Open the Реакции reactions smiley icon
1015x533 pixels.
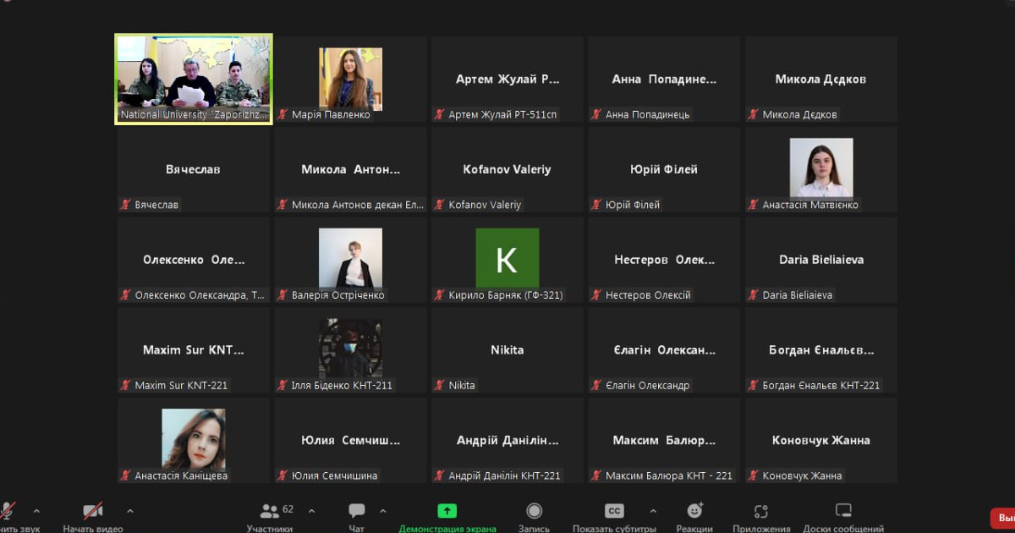pyautogui.click(x=694, y=511)
